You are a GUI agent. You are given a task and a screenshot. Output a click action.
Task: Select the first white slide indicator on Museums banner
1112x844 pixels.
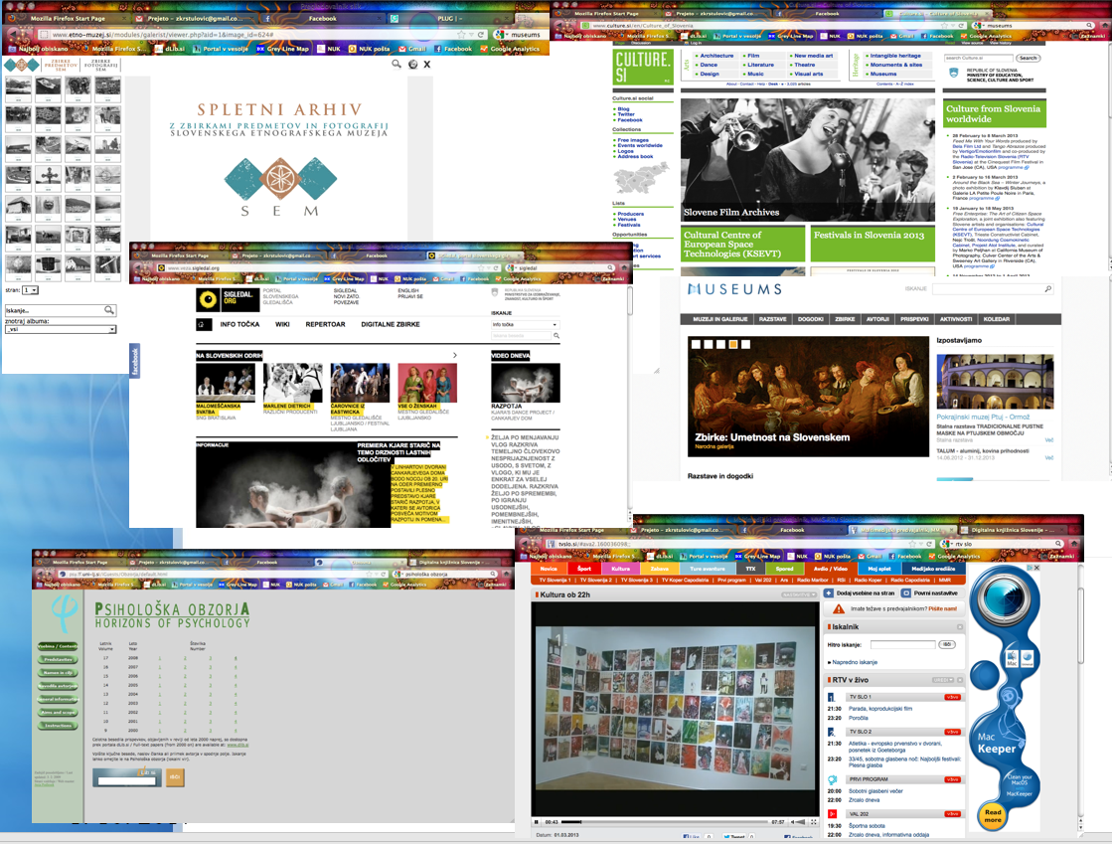tap(696, 344)
